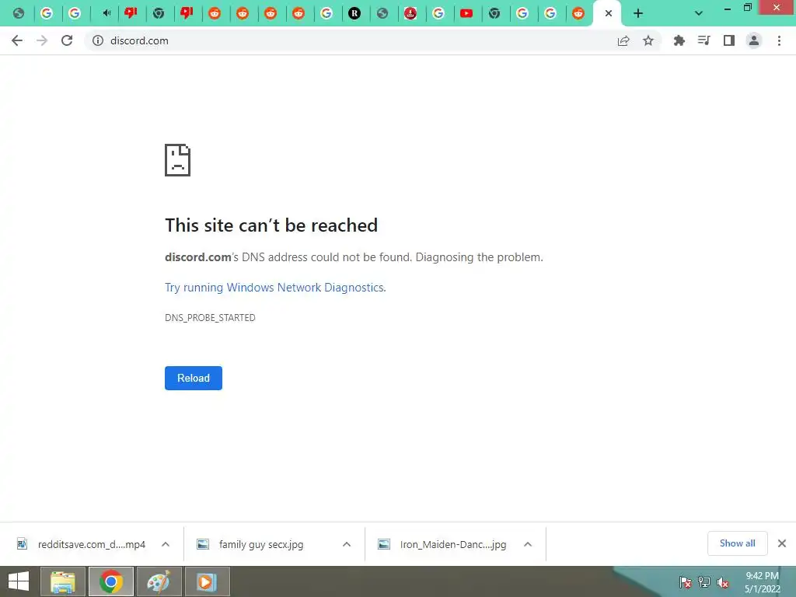
Task: Open the Extensions puzzle-piece menu
Action: 679,40
